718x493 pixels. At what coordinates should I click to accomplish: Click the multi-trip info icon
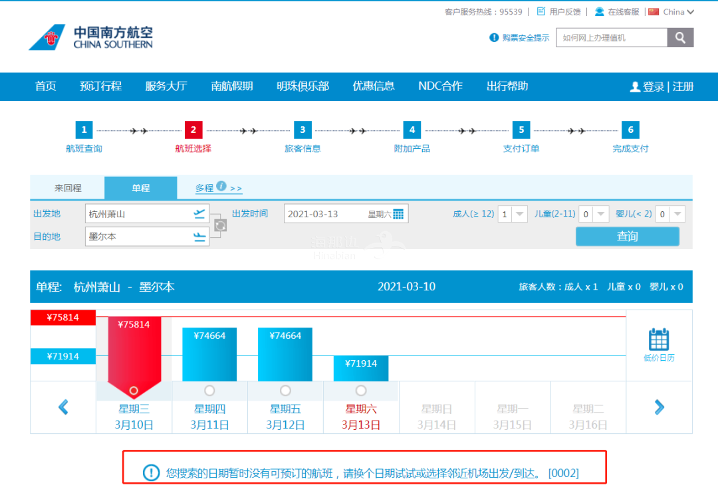[221, 186]
